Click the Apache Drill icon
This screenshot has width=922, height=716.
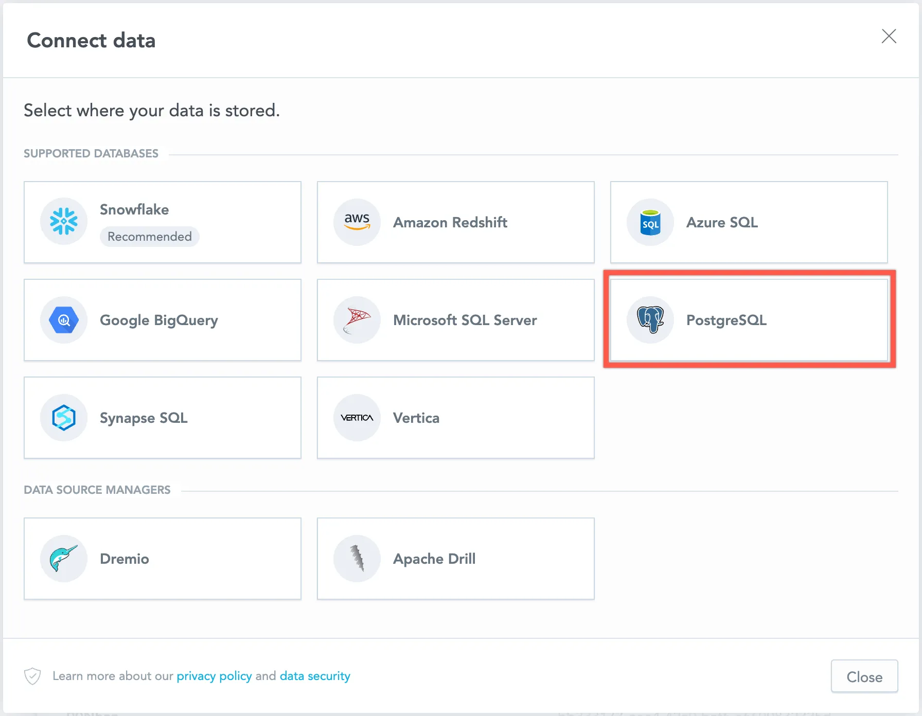357,559
